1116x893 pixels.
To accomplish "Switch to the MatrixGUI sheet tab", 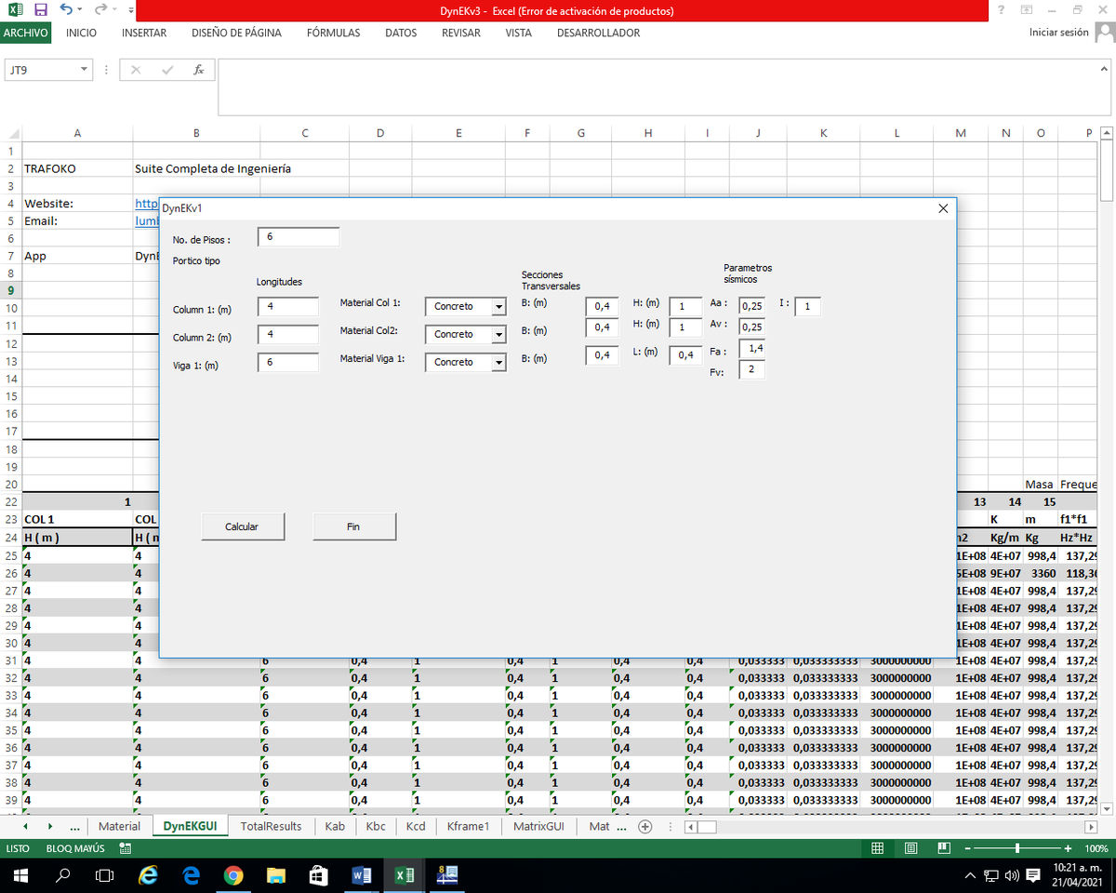I will coord(538,826).
